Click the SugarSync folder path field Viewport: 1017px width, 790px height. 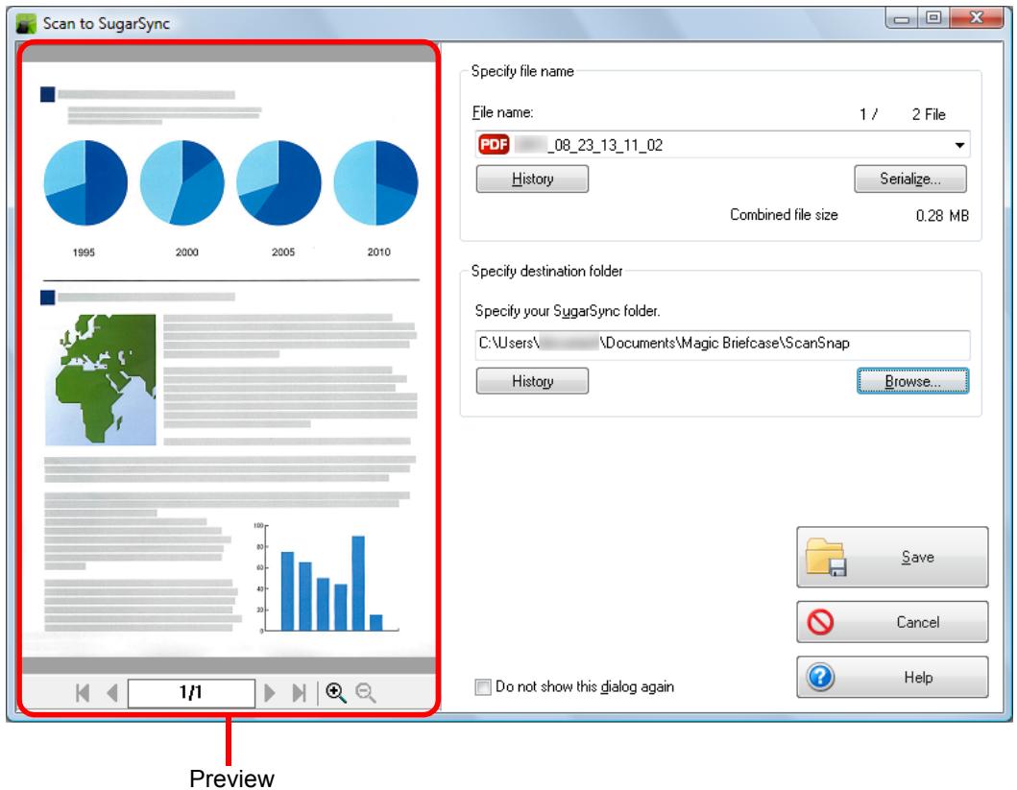(722, 345)
